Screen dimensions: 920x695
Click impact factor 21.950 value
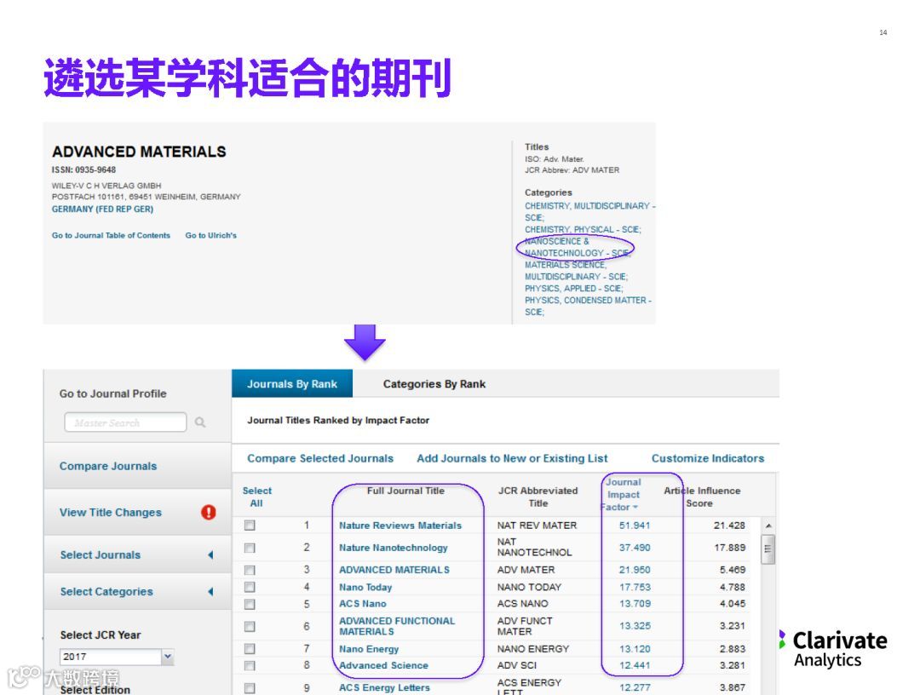[x=635, y=570]
